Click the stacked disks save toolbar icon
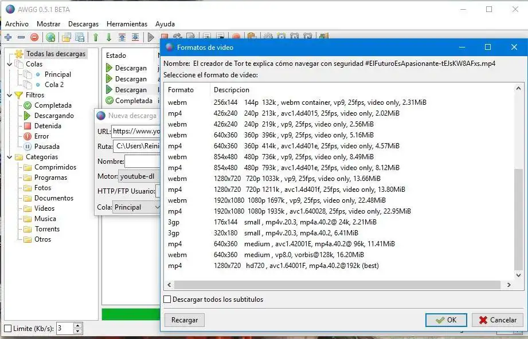Screen dimensions: 528x339 [80, 37]
